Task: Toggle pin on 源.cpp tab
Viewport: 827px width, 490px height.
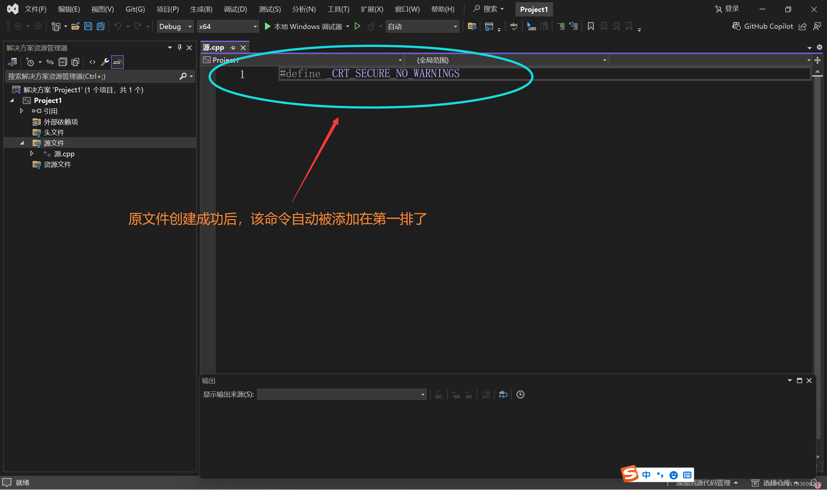Action: pyautogui.click(x=233, y=48)
